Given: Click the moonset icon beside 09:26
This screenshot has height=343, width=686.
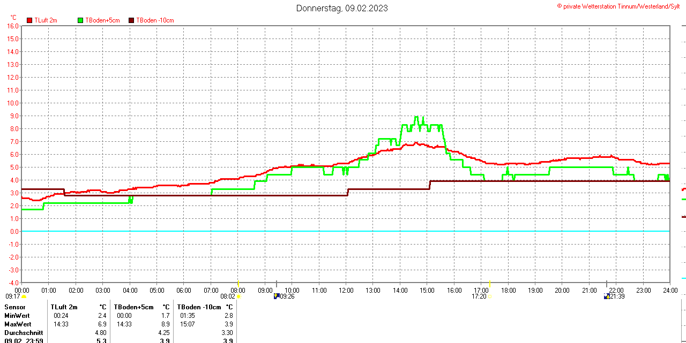Looking at the screenshot, I should click(276, 296).
